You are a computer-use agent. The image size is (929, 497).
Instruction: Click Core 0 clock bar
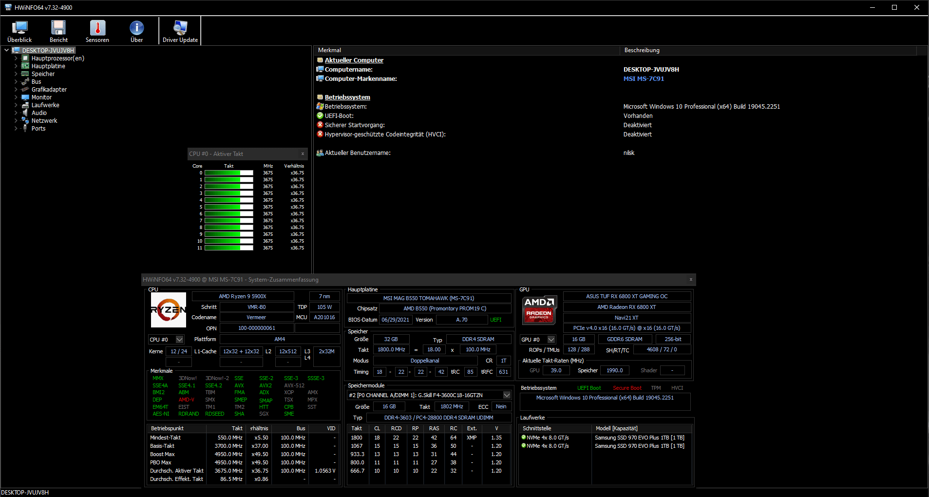pyautogui.click(x=229, y=173)
